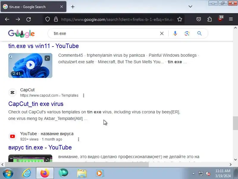Click 'YouTube · название вируса' source text
The image size is (238, 179).
pos(47,134)
